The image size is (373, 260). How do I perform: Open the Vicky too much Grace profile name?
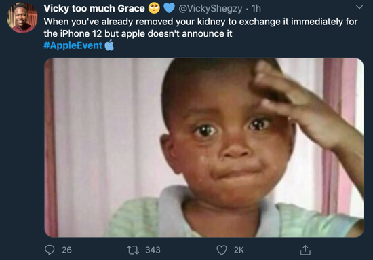(94, 9)
